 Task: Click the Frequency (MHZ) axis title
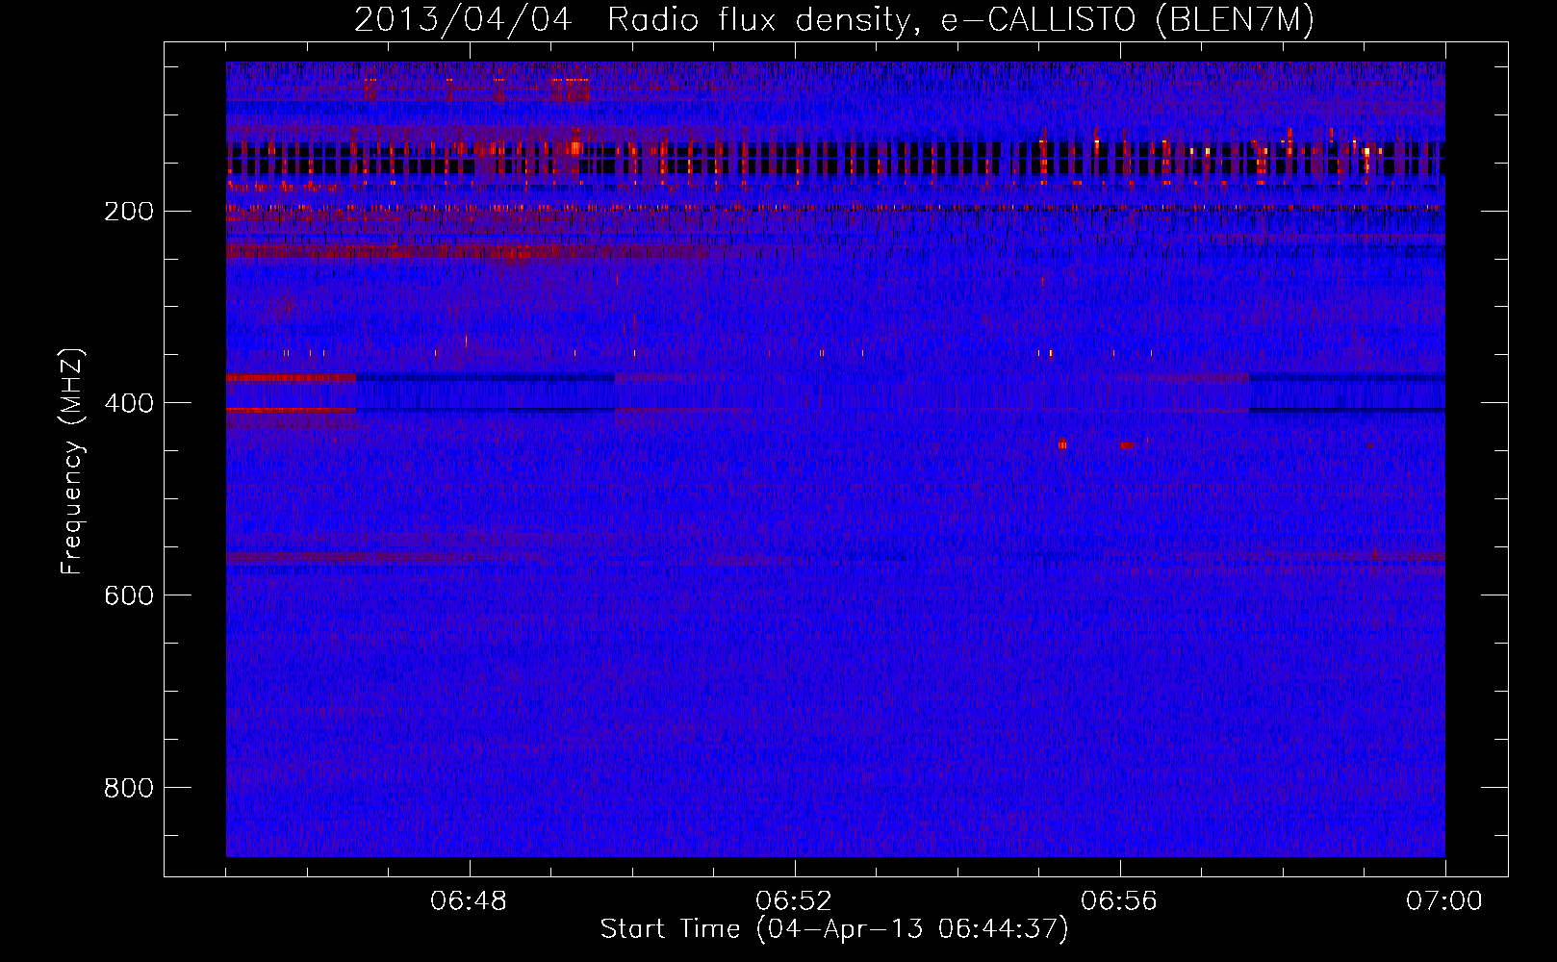pos(72,462)
